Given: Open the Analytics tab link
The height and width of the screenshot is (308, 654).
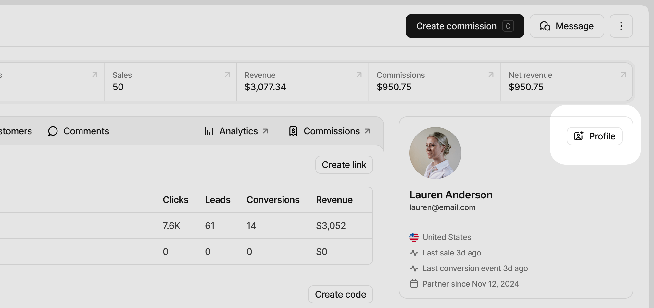Looking at the screenshot, I should point(236,131).
